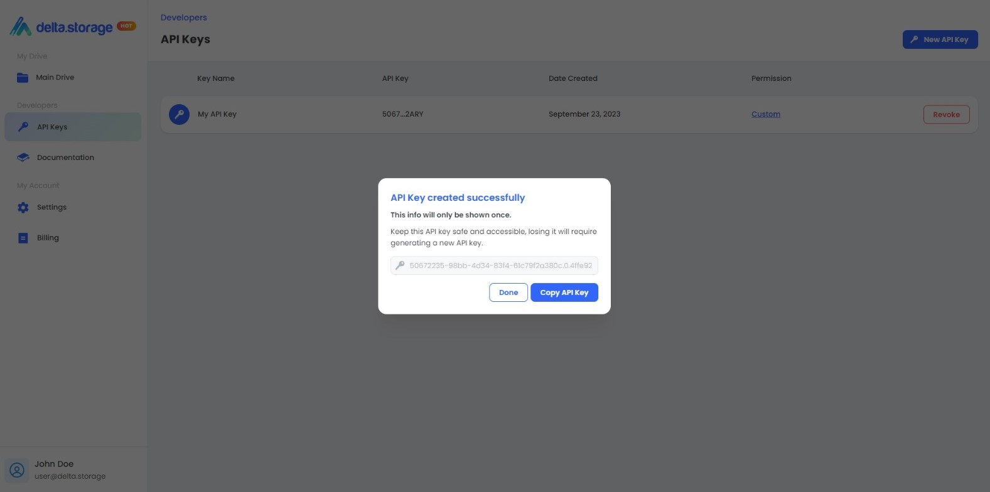The image size is (990, 492).
Task: Click the September 23, 2023 date cell
Action: click(x=584, y=114)
